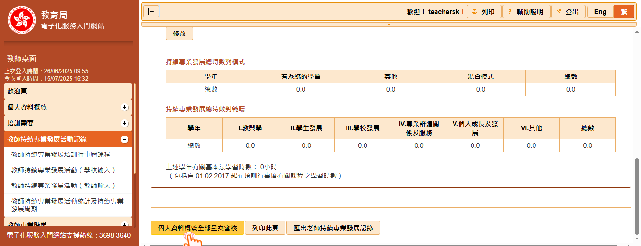Open 教師持續專業發展活動統計及持續專業發展周期
This screenshot has height=246, width=641.
pyautogui.click(x=68, y=205)
